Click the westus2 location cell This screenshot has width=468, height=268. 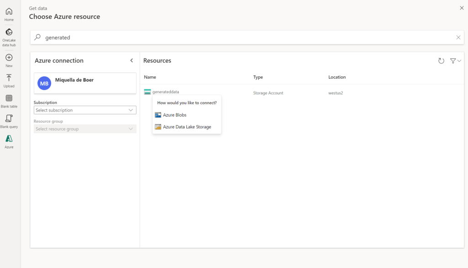pyautogui.click(x=335, y=93)
